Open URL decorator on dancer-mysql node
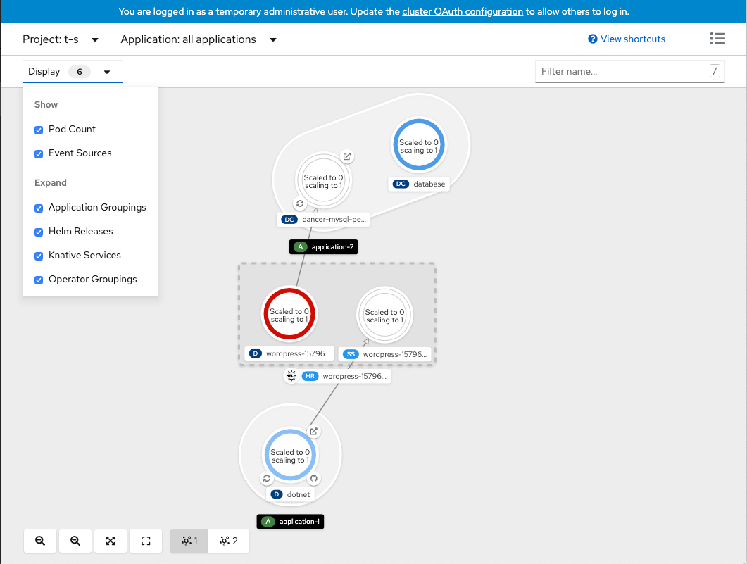This screenshot has height=564, width=747. click(x=347, y=156)
